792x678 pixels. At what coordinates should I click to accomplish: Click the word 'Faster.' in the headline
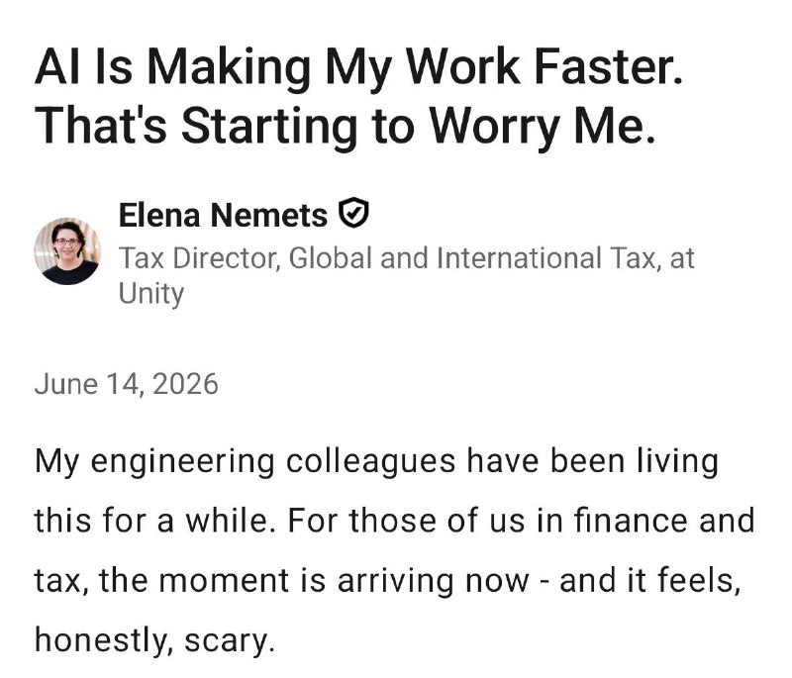click(608, 67)
